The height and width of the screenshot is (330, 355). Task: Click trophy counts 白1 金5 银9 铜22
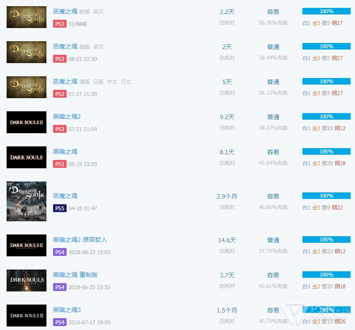[323, 208]
